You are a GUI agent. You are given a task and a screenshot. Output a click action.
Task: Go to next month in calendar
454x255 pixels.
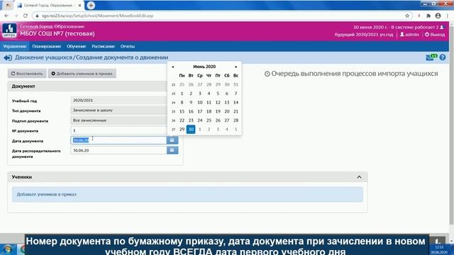pos(236,67)
